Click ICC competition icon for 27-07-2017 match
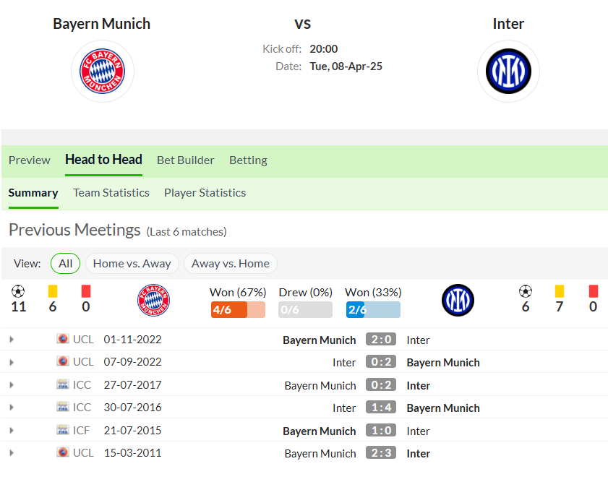The image size is (608, 482). click(x=62, y=384)
